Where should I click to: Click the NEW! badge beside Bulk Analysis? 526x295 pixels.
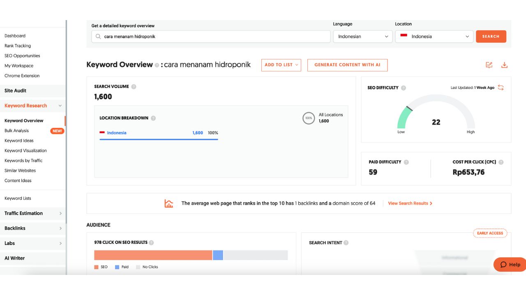[x=57, y=131]
